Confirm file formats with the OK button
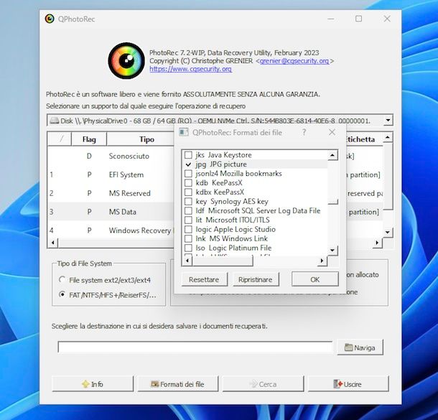Screen dimensions: 438x420 tap(315, 279)
